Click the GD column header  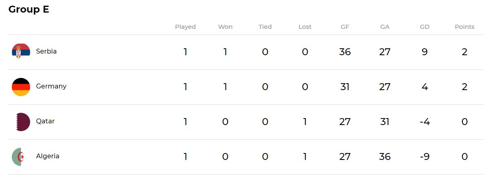tap(425, 27)
